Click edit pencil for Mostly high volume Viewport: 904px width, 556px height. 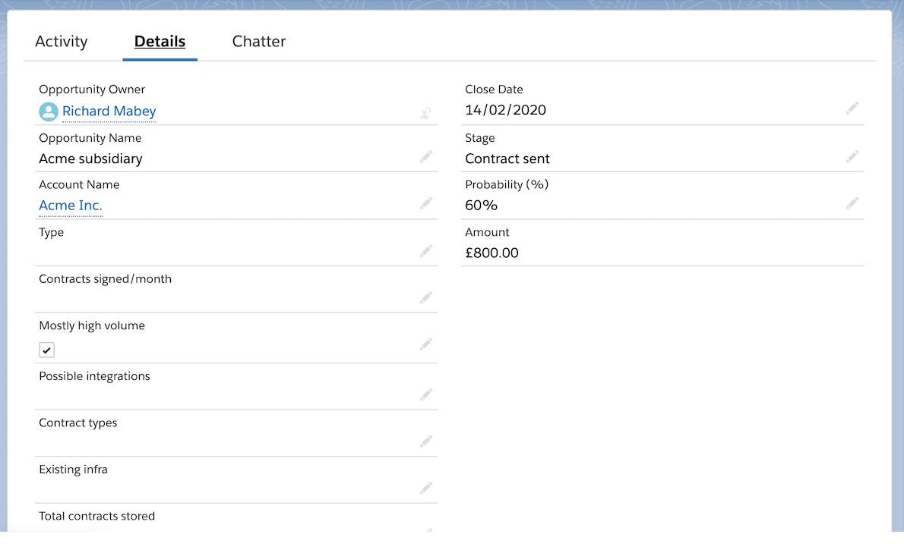pos(426,344)
